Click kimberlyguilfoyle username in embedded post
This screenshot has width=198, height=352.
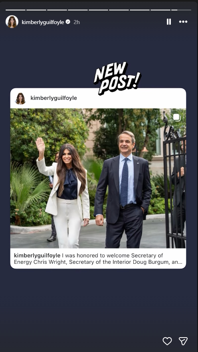tap(53, 98)
